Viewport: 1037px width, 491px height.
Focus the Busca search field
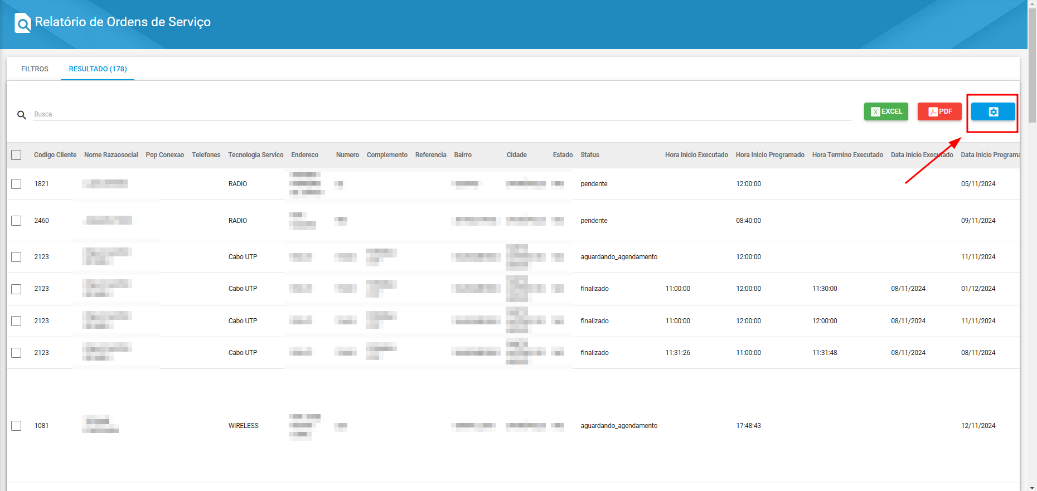tap(442, 114)
